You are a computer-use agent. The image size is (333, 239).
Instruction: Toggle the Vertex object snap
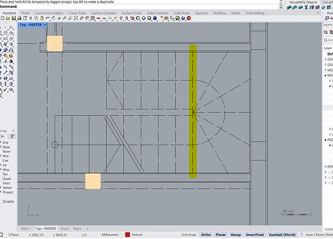[7, 188]
